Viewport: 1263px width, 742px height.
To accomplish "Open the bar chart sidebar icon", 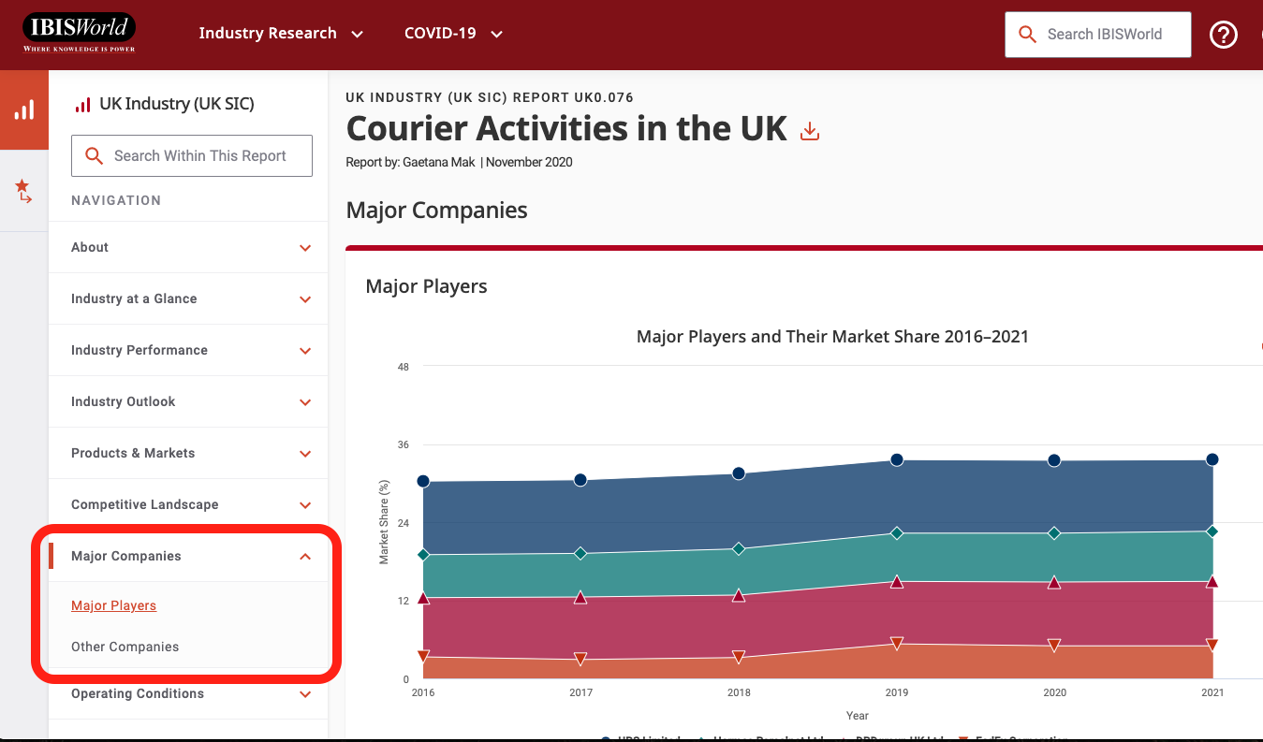I will (23, 109).
